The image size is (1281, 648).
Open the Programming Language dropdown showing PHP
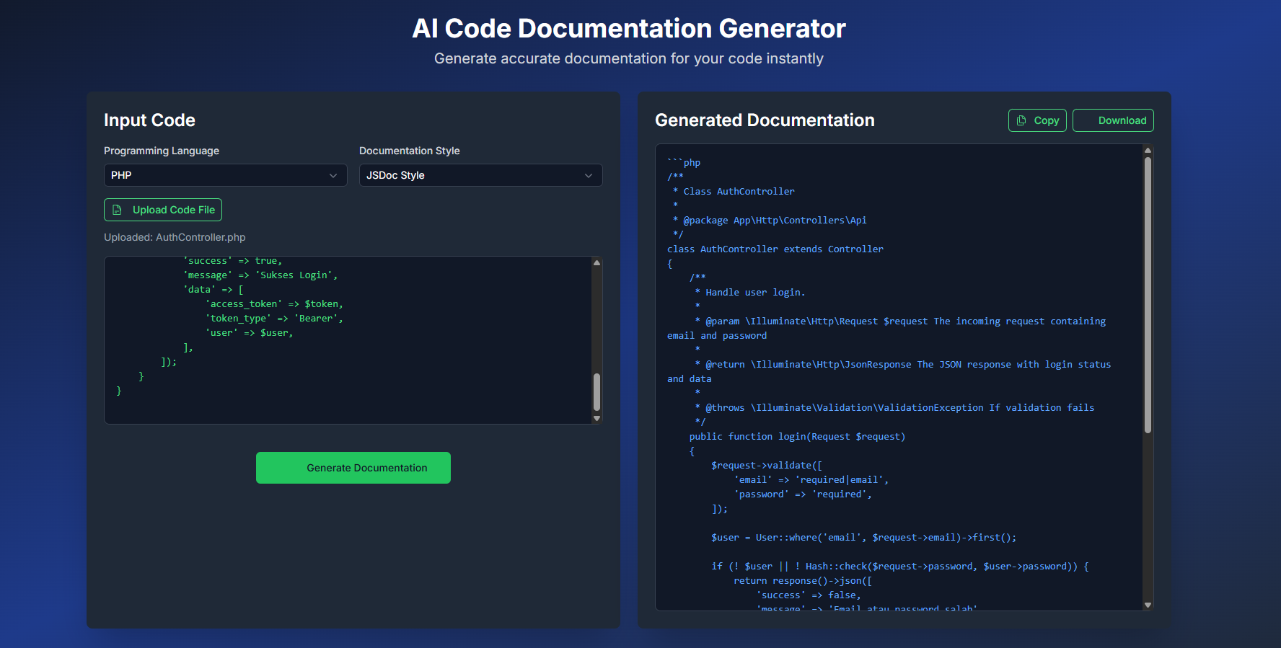[x=226, y=175]
